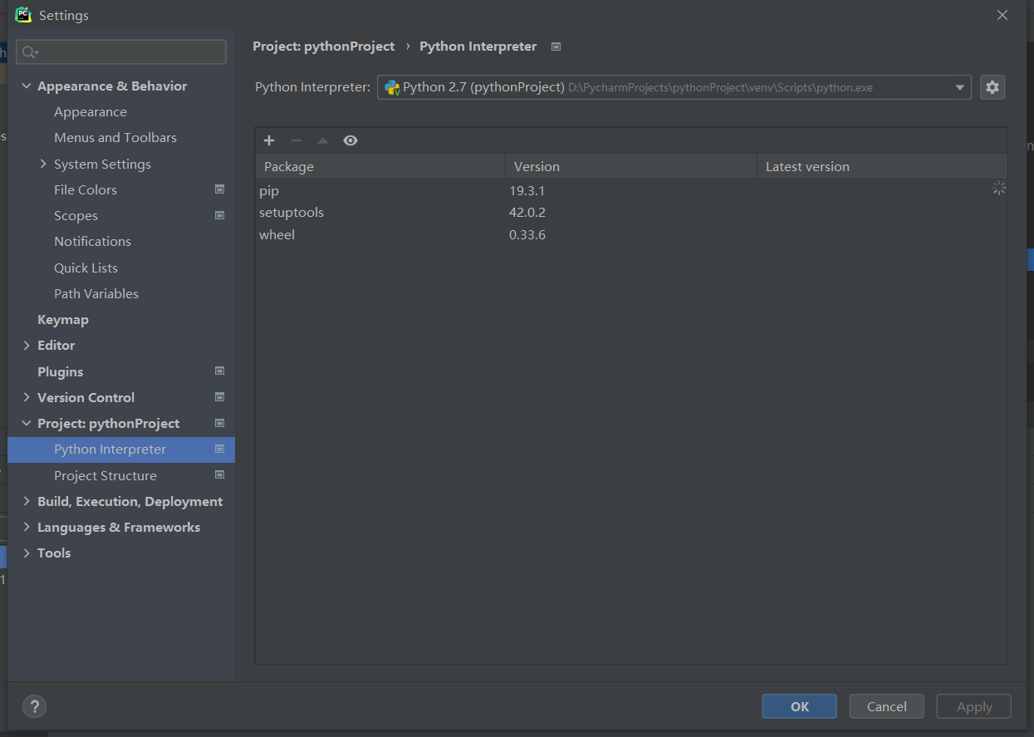The height and width of the screenshot is (737, 1034).
Task: Close the Settings dialog
Action: (x=1002, y=15)
